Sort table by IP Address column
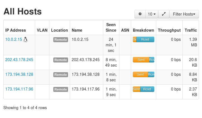Screen dimensions: 202x118 [x=16, y=30]
